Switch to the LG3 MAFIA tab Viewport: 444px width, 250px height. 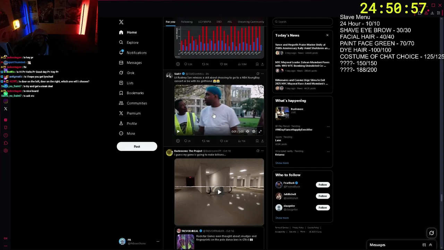[x=205, y=22]
